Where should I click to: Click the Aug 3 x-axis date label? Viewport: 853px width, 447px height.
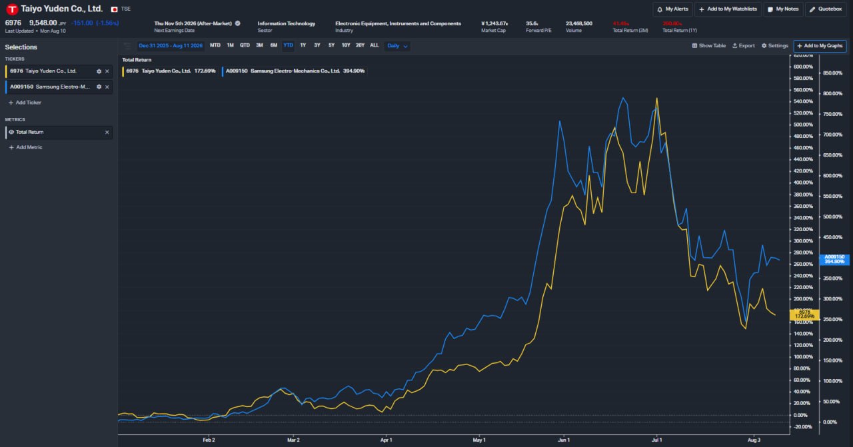pos(754,440)
